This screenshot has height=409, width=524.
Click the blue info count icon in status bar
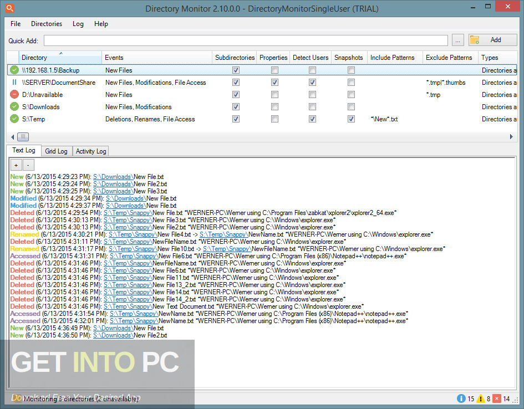pos(461,398)
